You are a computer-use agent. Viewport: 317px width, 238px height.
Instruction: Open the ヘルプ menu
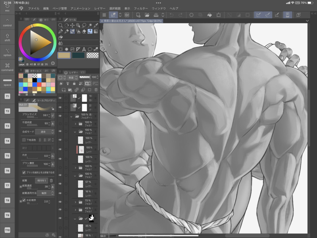coord(174,8)
